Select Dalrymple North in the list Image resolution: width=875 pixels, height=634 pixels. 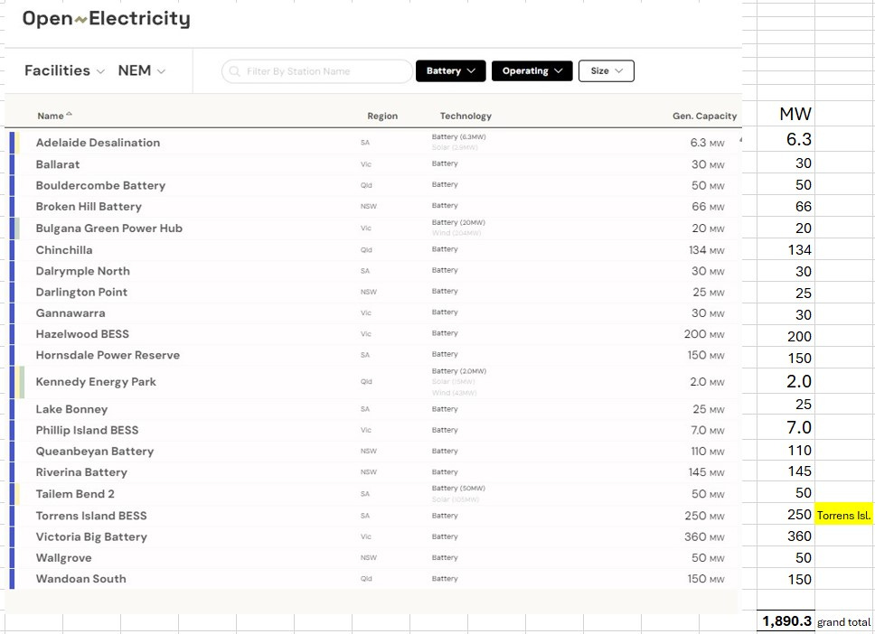pyautogui.click(x=82, y=272)
